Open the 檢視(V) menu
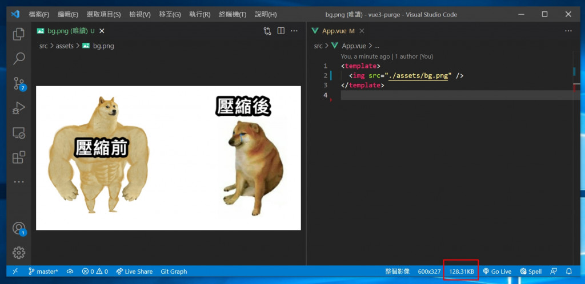Image resolution: width=585 pixels, height=284 pixels. pos(140,14)
